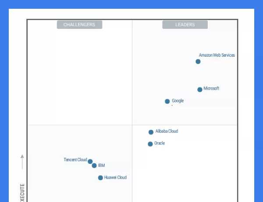The height and width of the screenshot is (202, 263).
Task: Select the Alibaba Cloud data point dot
Action: [151, 132]
